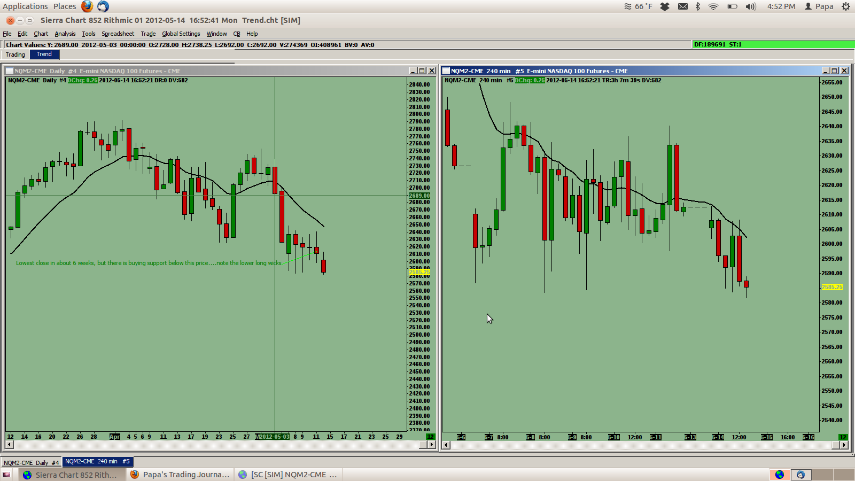The image size is (855, 481).
Task: Close the 240 min #5 chart window
Action: point(844,71)
